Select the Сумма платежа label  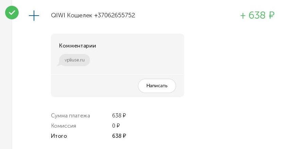point(70,116)
